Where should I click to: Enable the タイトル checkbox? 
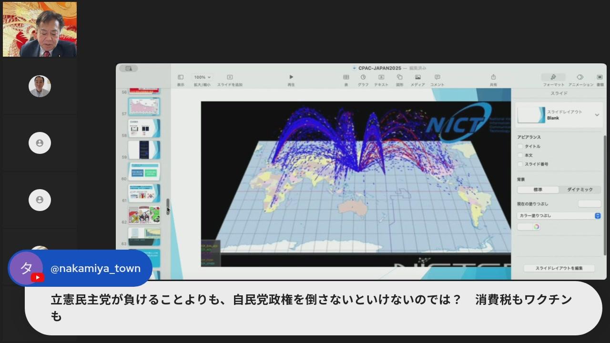tap(520, 146)
